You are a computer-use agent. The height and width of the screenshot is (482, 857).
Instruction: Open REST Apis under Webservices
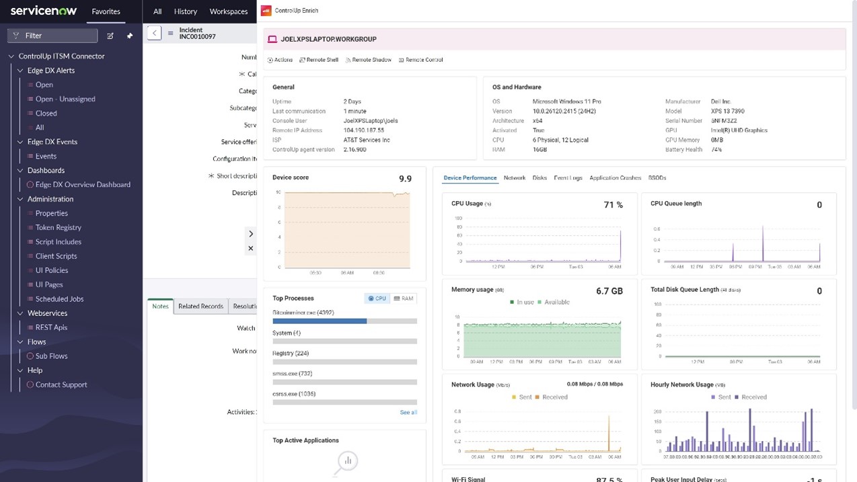pyautogui.click(x=51, y=327)
